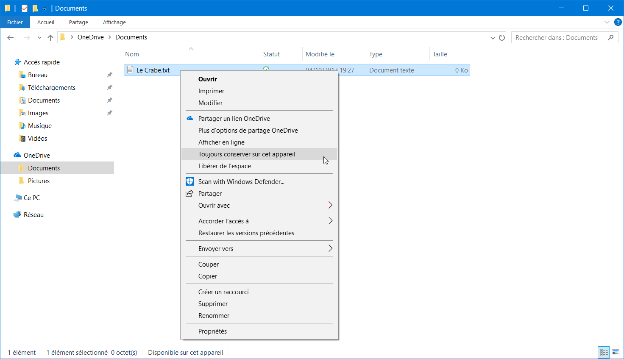This screenshot has height=359, width=624.
Task: Click Créer un raccourci
Action: [x=259, y=292]
